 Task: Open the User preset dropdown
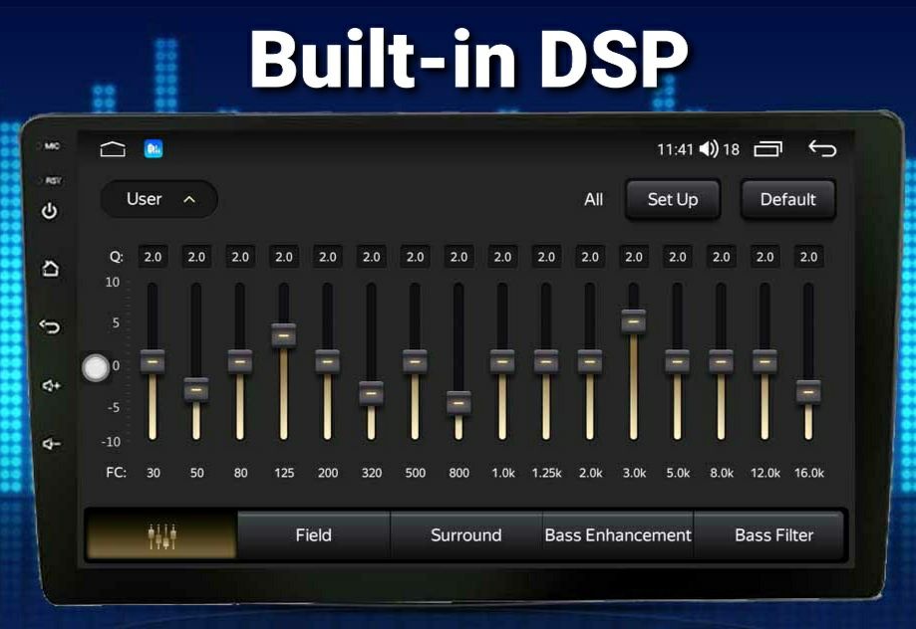[x=158, y=200]
